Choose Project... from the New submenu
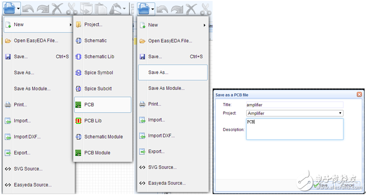 [93, 25]
